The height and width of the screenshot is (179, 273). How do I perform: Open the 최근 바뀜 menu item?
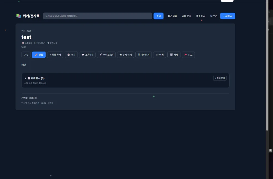click(x=172, y=16)
